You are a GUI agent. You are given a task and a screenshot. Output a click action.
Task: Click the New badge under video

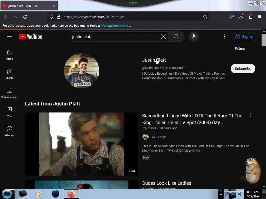coord(146,158)
